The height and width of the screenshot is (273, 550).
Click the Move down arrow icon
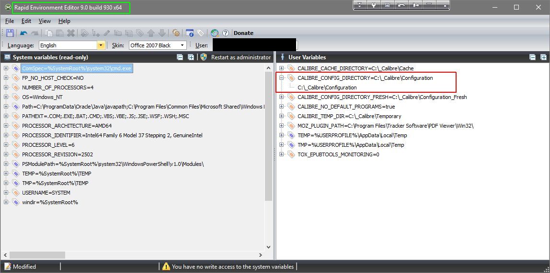pyautogui.click(x=162, y=33)
